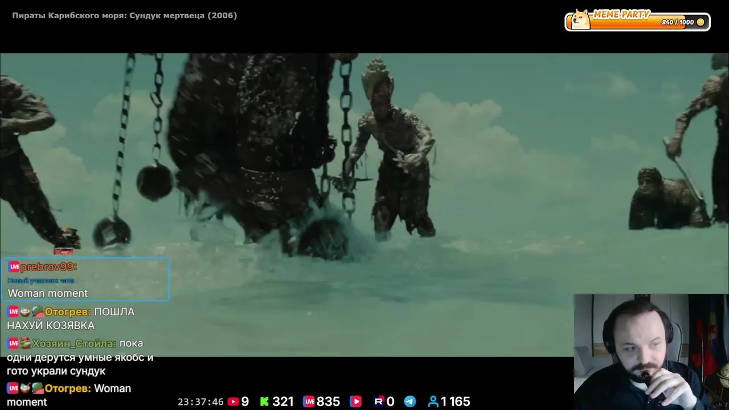729x410 pixels.
Task: Click the green Kick icon
Action: point(264,402)
